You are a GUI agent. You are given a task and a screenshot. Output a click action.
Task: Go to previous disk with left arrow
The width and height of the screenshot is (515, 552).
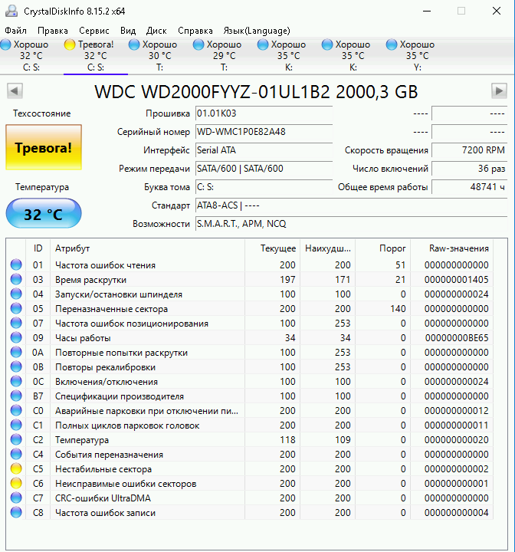tap(15, 90)
